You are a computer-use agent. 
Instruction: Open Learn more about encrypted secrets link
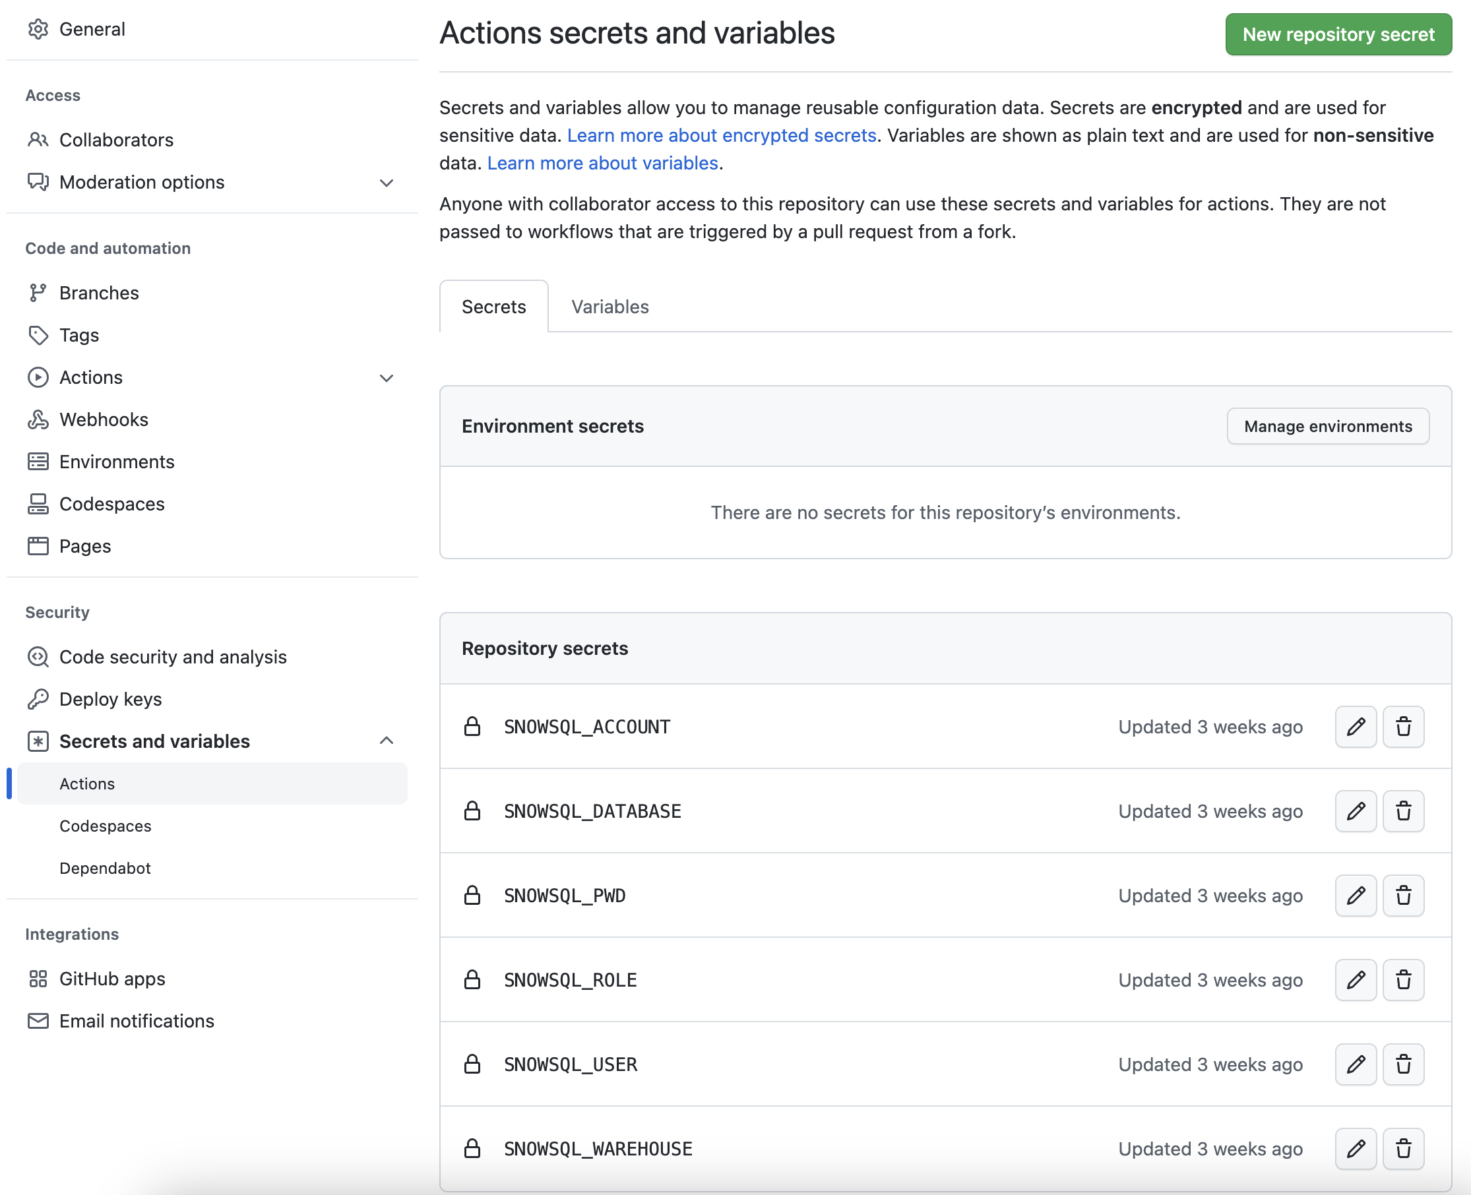click(723, 135)
